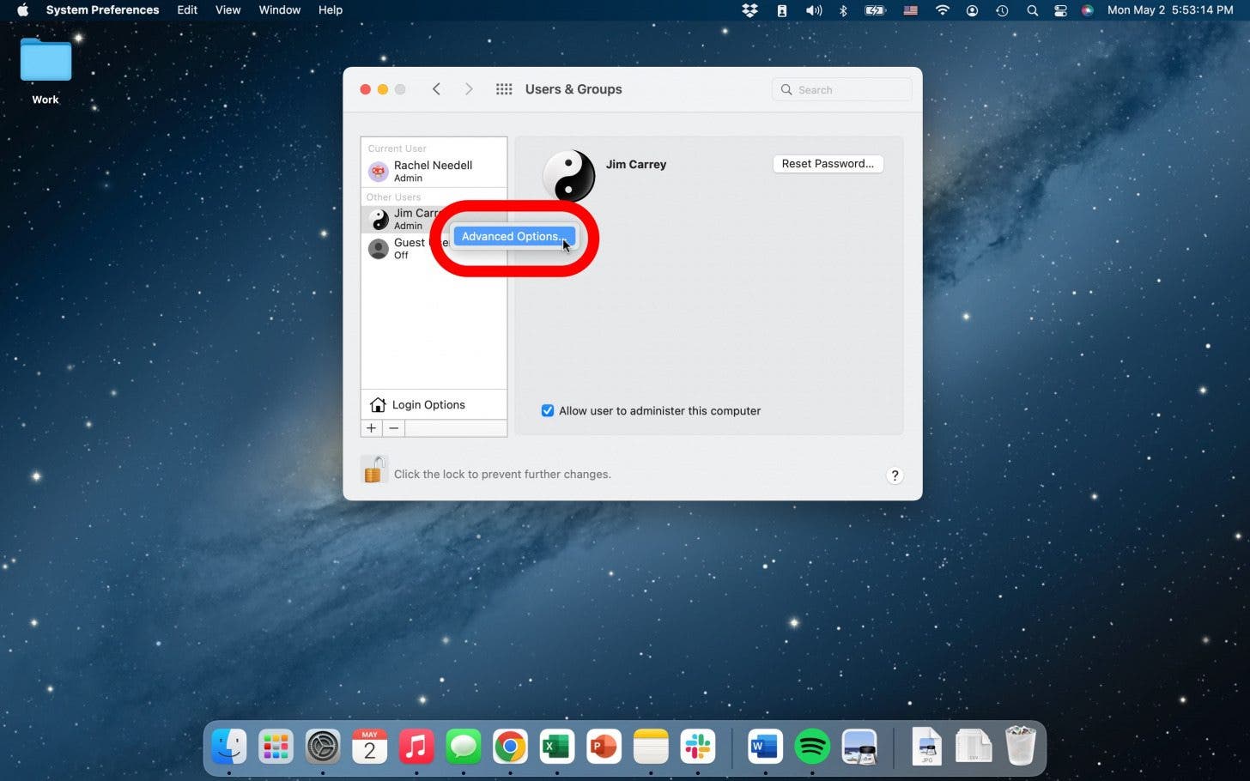Viewport: 1250px width, 781px height.
Task: Open Slack from the Dock
Action: (697, 747)
